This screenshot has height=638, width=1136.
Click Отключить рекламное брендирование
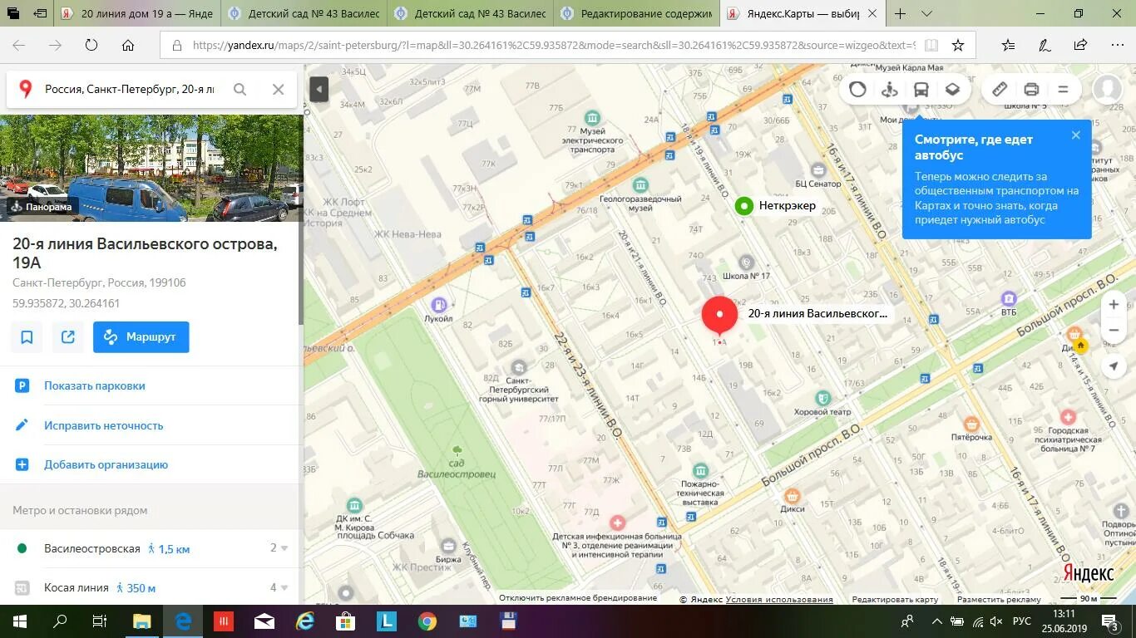(x=578, y=598)
